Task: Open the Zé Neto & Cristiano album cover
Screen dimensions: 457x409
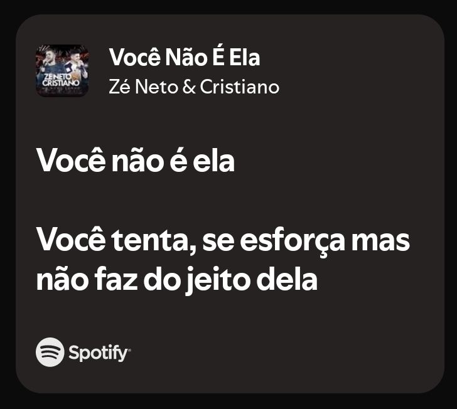Action: pyautogui.click(x=62, y=71)
